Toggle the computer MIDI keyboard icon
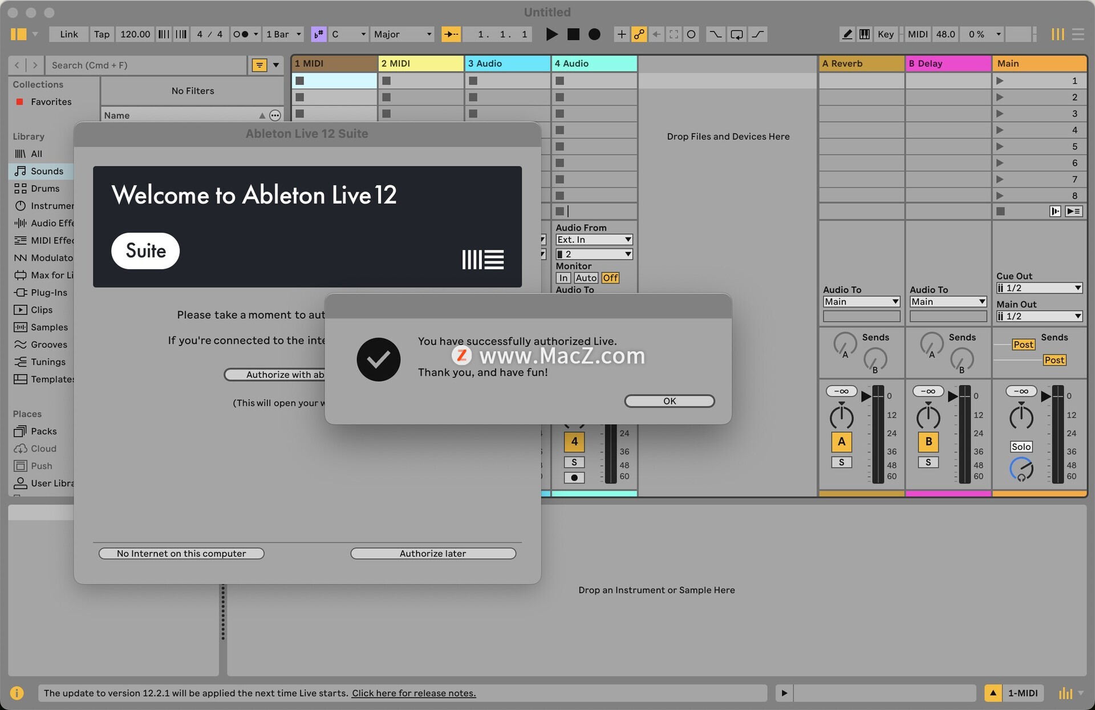1095x710 pixels. point(865,34)
